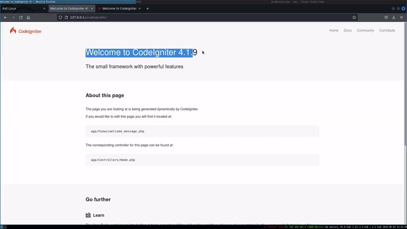
Task: Click the Learn section heading
Action: [x=99, y=215]
